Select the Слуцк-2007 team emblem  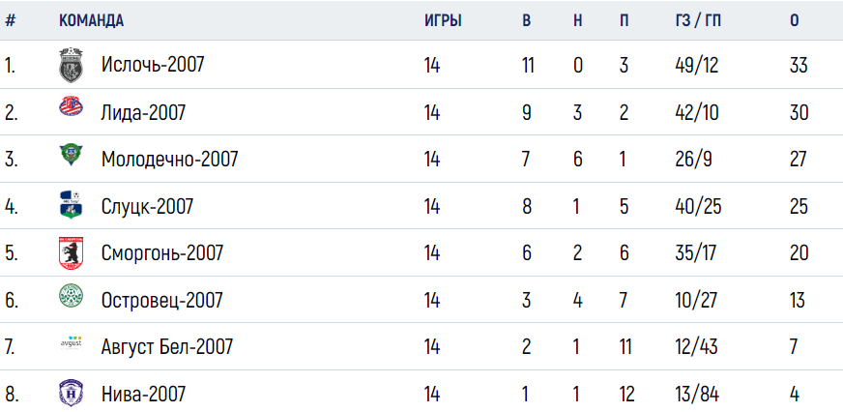(71, 205)
